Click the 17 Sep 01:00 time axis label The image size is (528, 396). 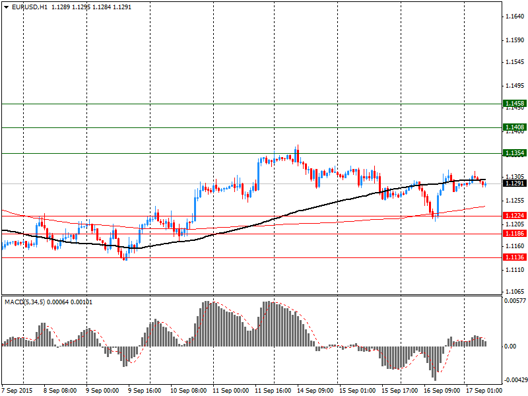(x=484, y=391)
